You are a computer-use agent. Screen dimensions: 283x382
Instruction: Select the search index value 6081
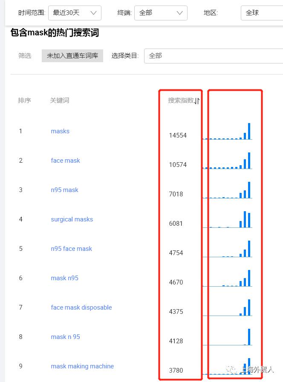click(x=176, y=224)
